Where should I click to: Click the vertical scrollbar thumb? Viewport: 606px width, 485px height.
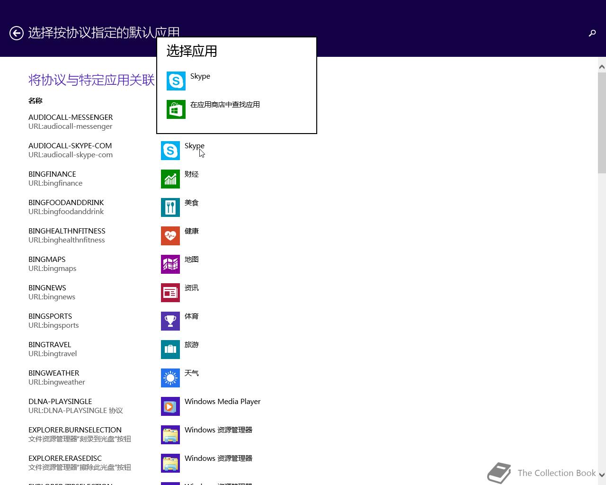coord(602,123)
